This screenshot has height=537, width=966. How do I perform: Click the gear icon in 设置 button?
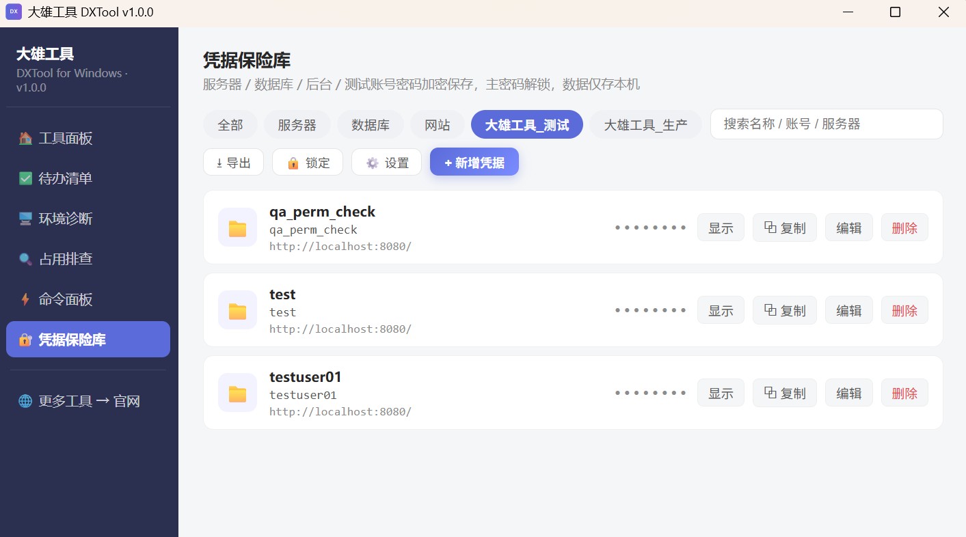[372, 163]
